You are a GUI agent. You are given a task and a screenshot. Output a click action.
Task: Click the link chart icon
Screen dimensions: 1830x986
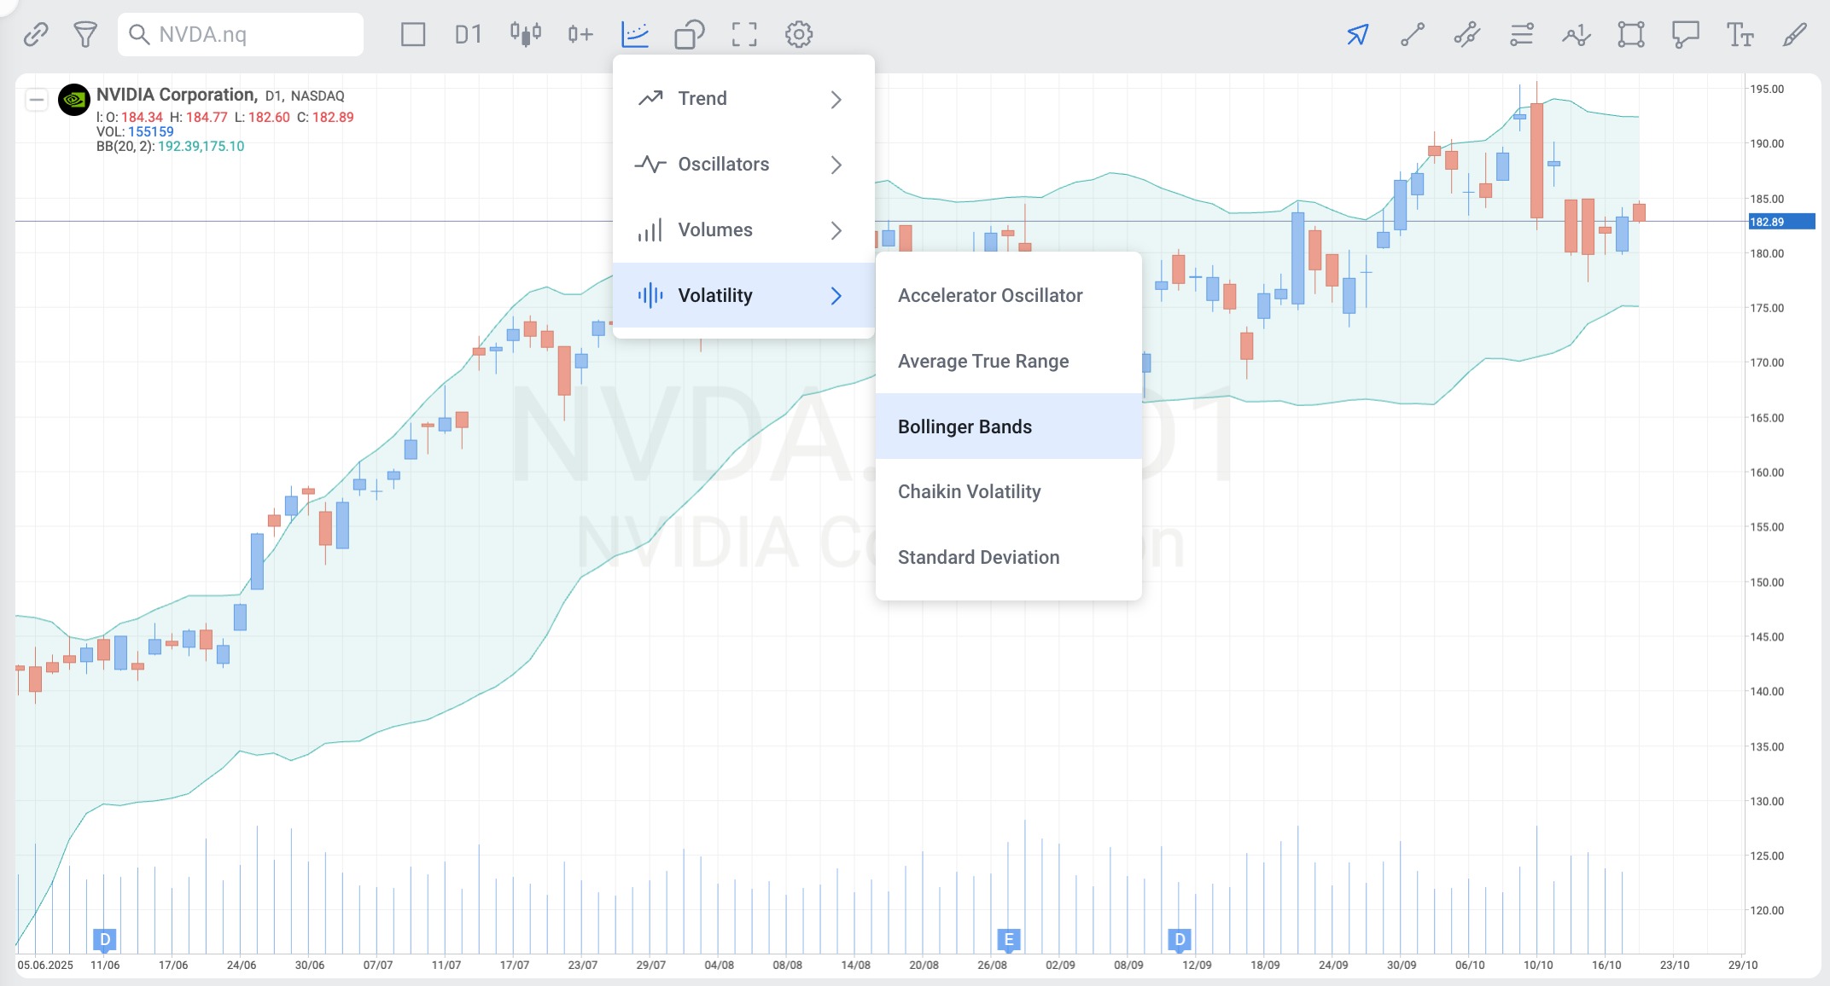[x=35, y=34]
